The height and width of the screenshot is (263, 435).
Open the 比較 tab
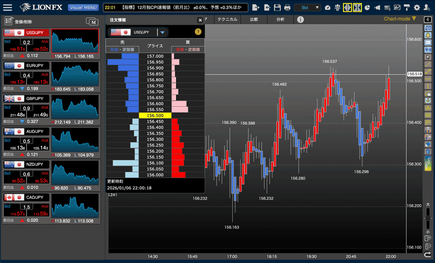[254, 19]
